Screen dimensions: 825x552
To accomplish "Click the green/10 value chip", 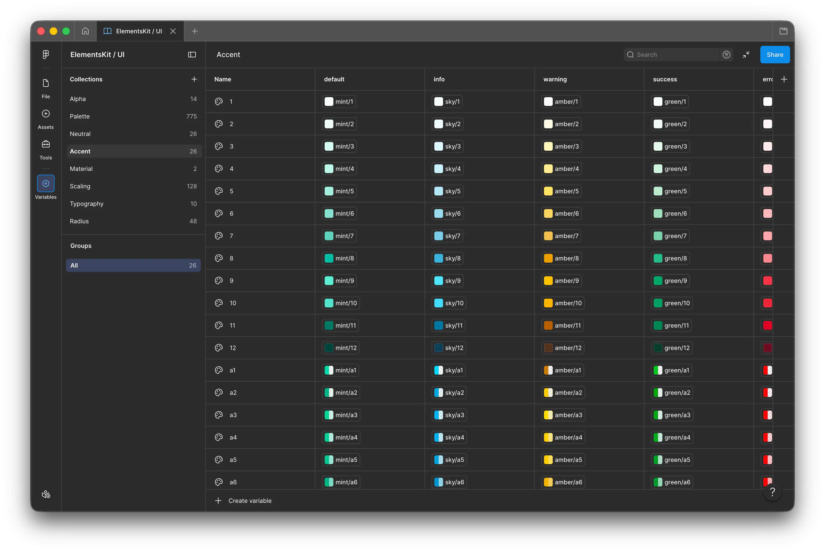I will point(672,303).
